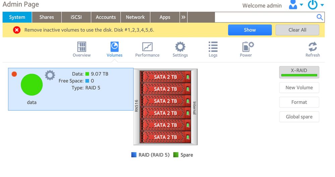Click the 'Type: RAID 5' text
The image size is (335, 177).
click(x=86, y=88)
